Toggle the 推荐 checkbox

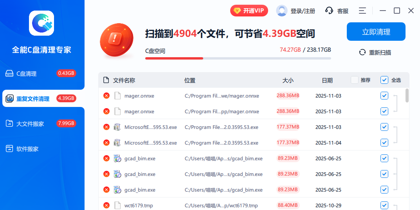(x=355, y=80)
